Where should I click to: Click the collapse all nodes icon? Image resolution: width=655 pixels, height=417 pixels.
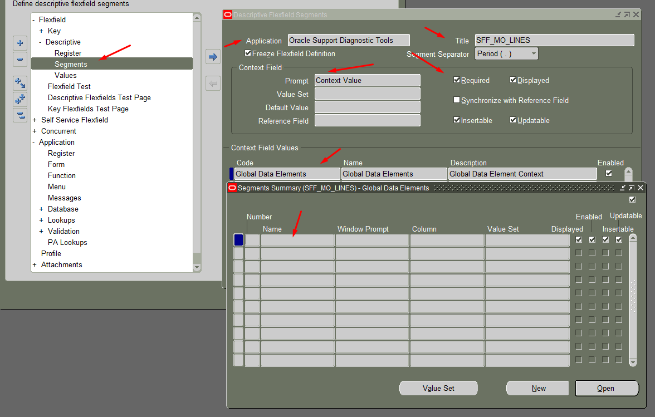19,115
